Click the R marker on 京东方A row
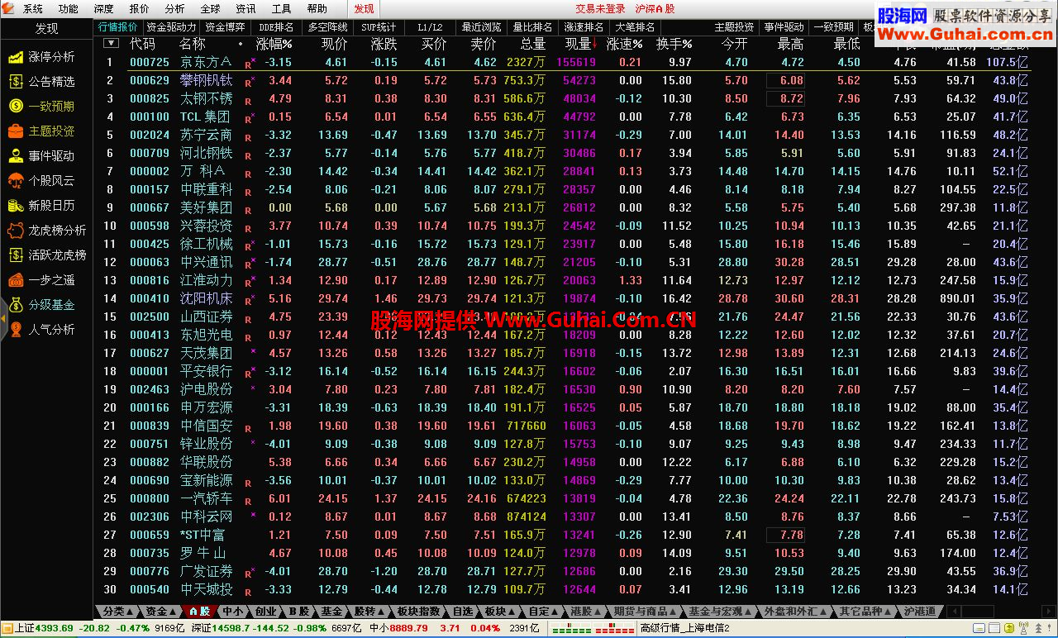Viewport: 1058px width, 638px height. point(248,64)
